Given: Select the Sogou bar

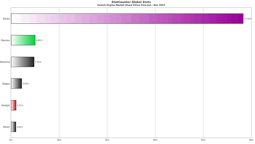Looking at the screenshot, I should (x=16, y=83).
